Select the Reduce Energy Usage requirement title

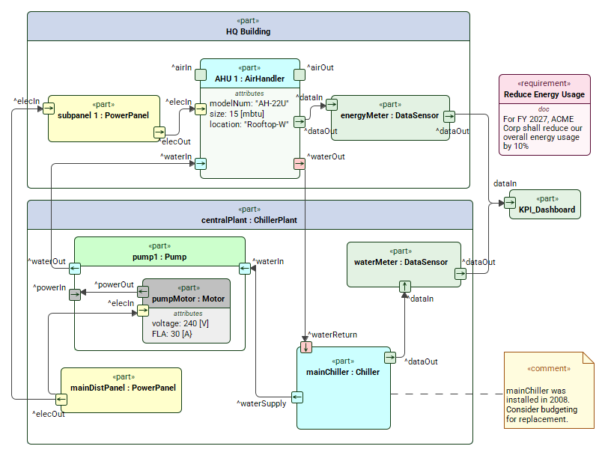click(x=544, y=94)
